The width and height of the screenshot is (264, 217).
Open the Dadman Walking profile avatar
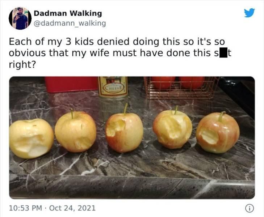pyautogui.click(x=20, y=18)
